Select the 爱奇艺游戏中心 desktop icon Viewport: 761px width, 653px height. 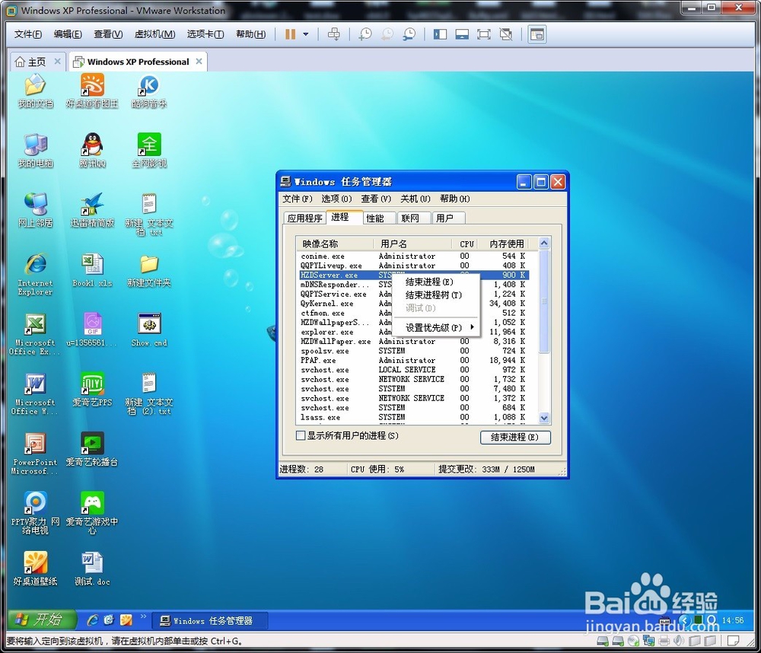(x=92, y=513)
